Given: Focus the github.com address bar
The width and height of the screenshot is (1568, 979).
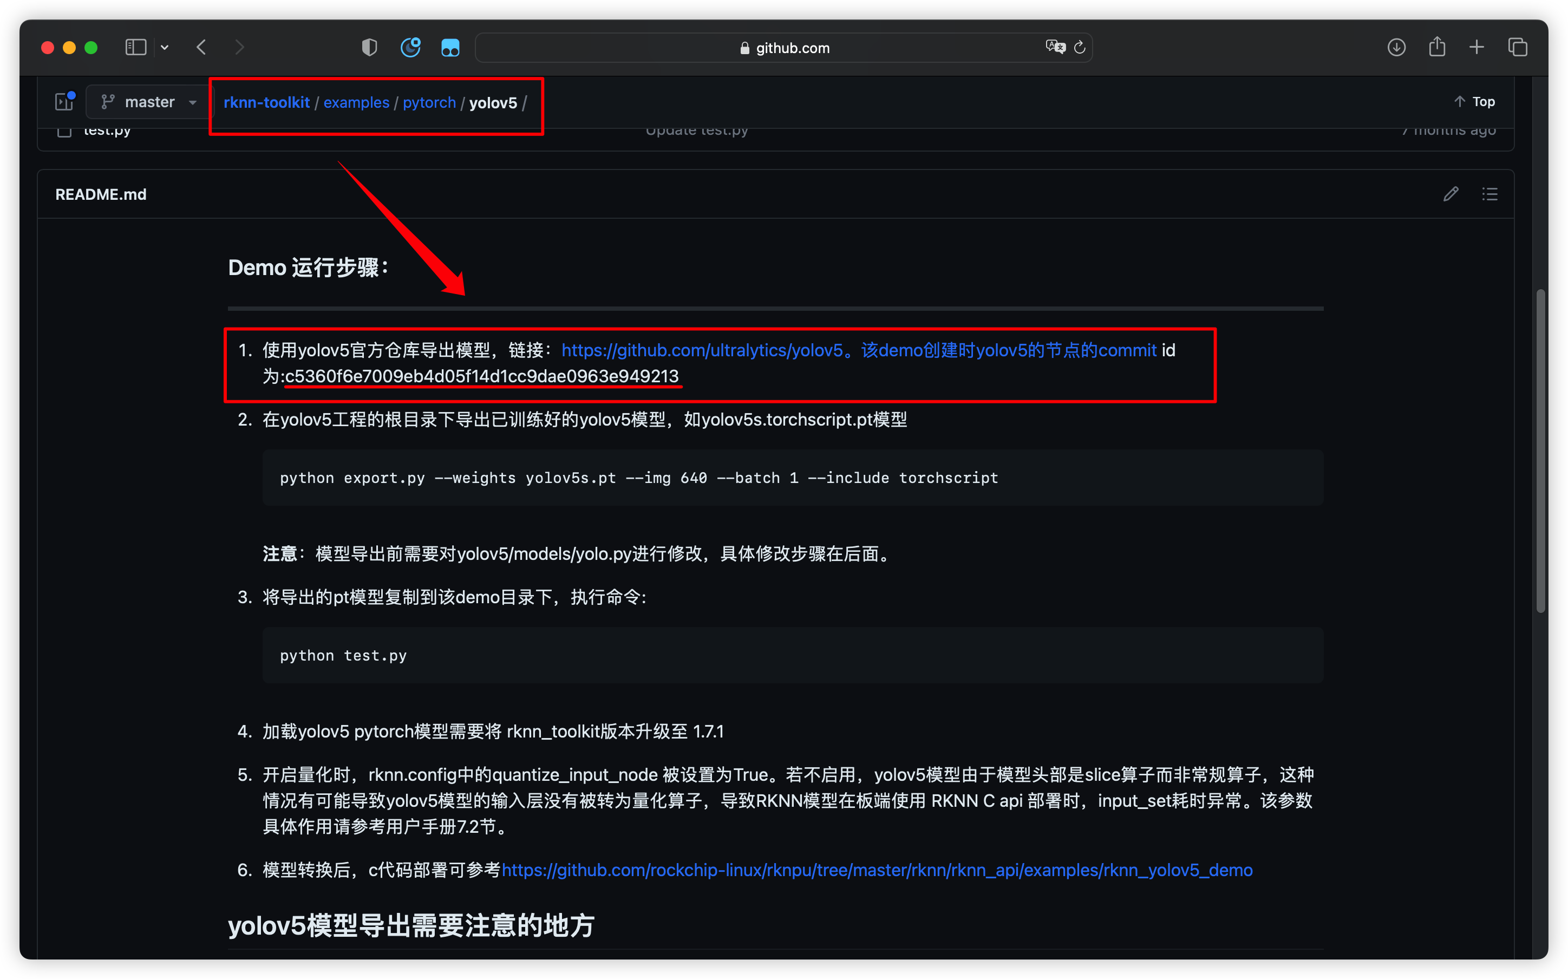Looking at the screenshot, I should click(783, 48).
